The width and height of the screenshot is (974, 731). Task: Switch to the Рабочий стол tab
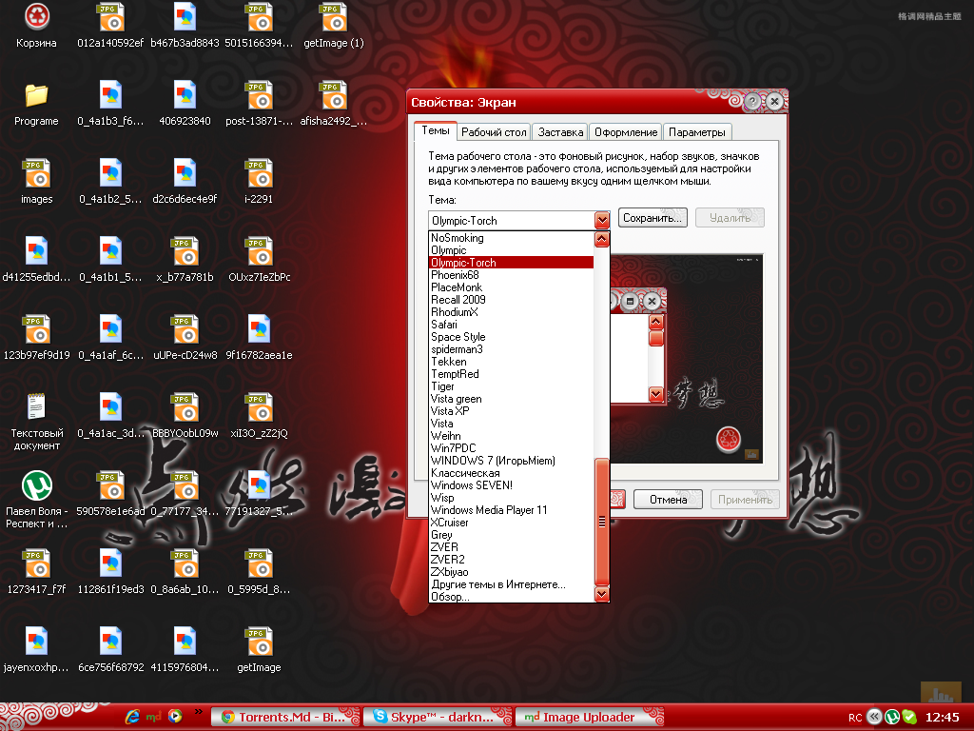pos(495,132)
